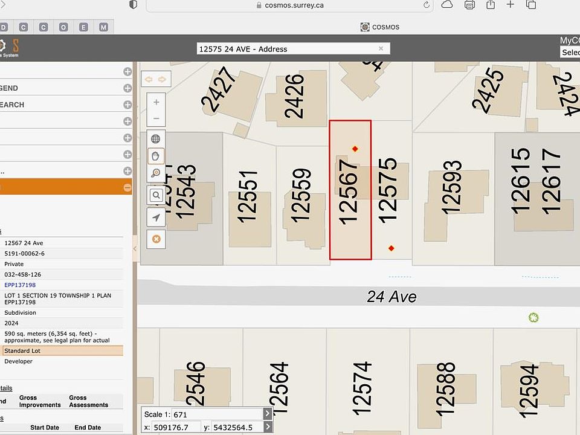The width and height of the screenshot is (580, 435).
Task: Collapse the orange highlighted panel section
Action: 127,187
